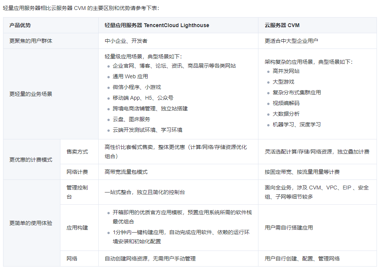Screen dimensions: 380x270
Task: Click the bullet starting '1分钟内一键构建应用'
Action: click(181, 237)
